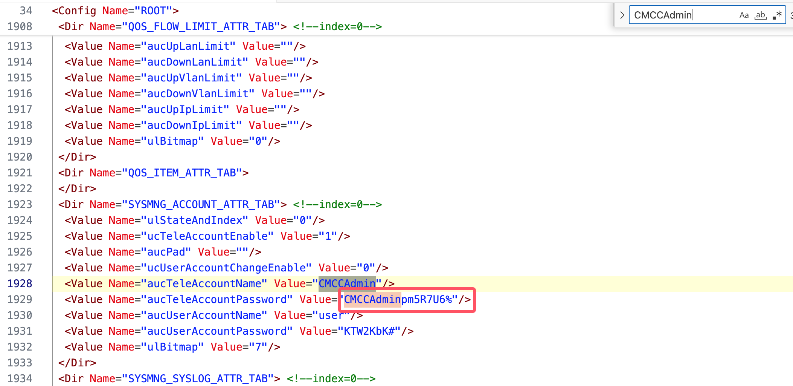This screenshot has height=386, width=793.
Task: Click the index=0 comment on line 1934
Action: pos(331,378)
